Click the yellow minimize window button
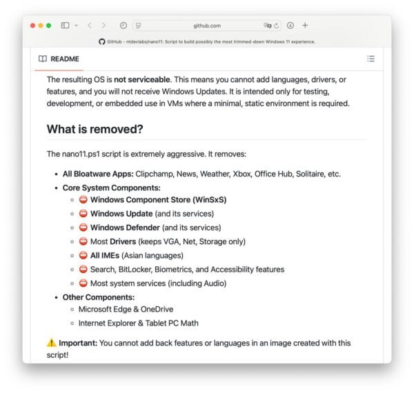Viewport: 414px width, 393px height. tap(41, 26)
